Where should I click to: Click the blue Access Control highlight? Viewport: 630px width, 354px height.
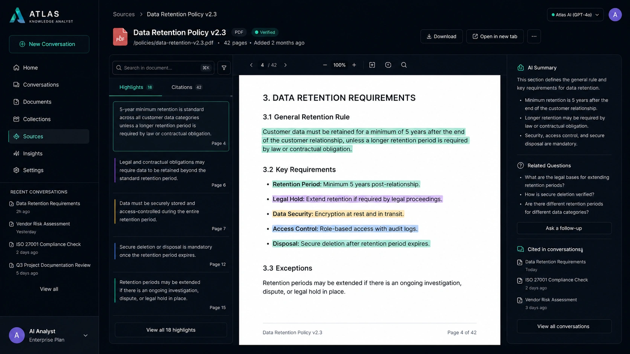point(345,229)
